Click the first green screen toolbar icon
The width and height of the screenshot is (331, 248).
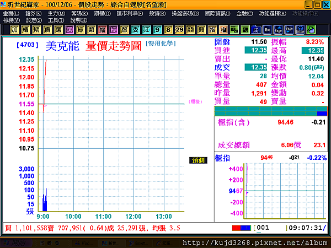pos(234,30)
